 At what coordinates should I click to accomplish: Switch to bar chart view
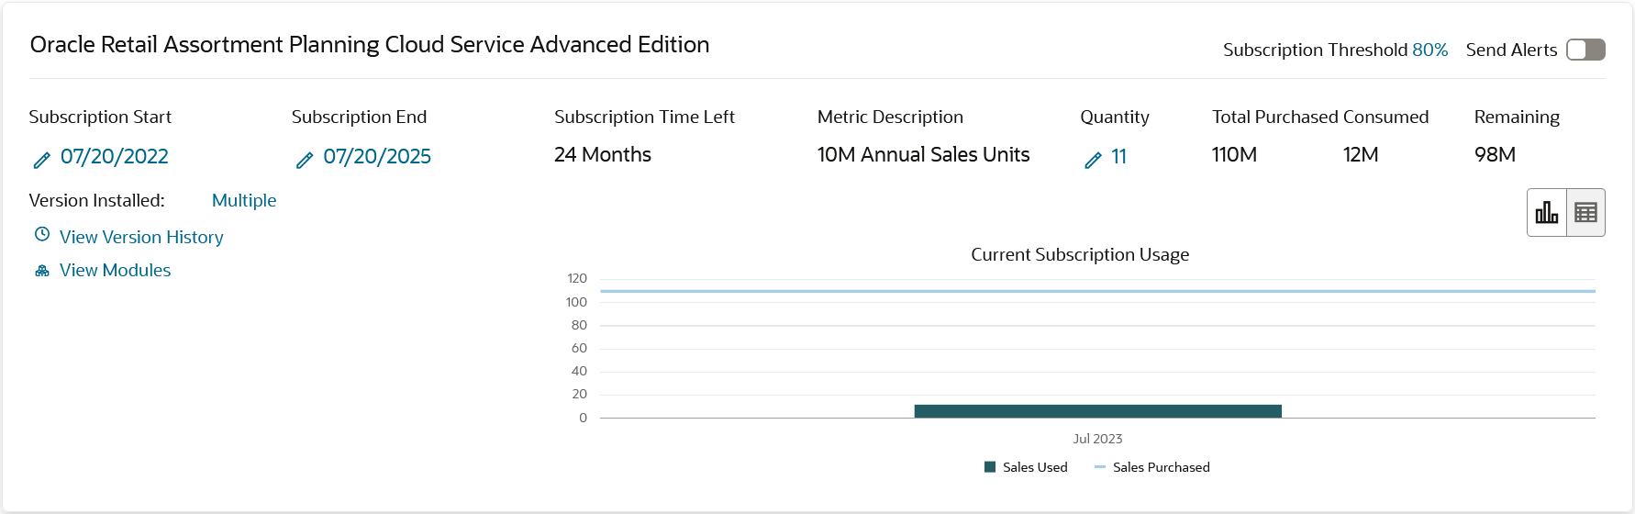[1547, 213]
